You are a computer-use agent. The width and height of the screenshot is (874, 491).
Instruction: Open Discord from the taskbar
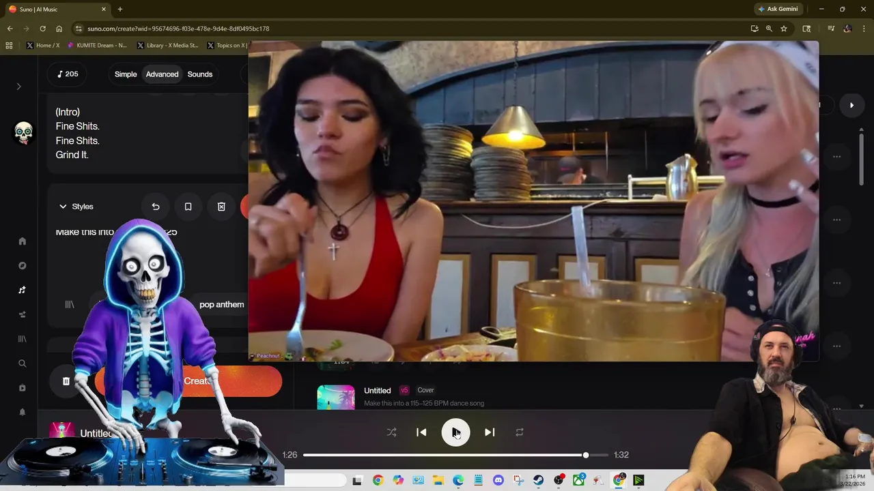pos(498,480)
